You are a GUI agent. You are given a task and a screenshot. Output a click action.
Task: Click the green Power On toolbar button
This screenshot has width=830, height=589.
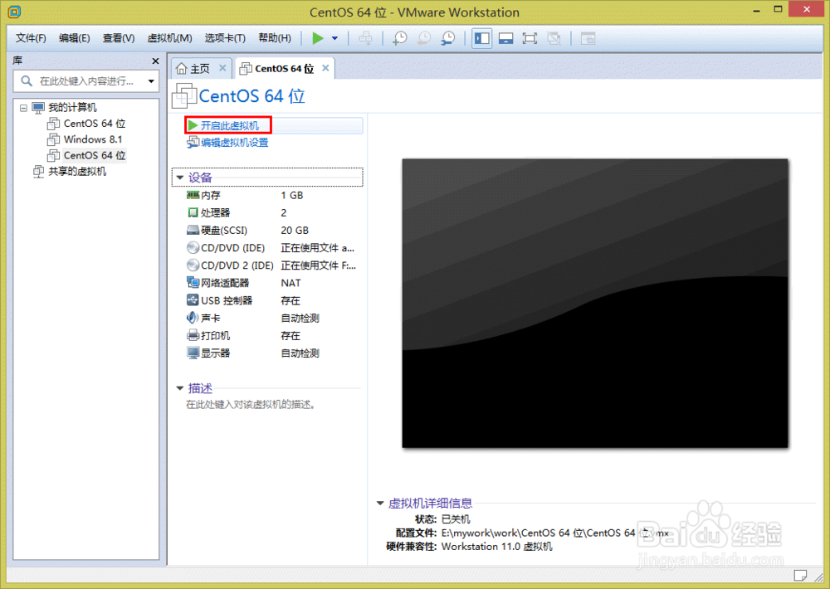coord(318,38)
